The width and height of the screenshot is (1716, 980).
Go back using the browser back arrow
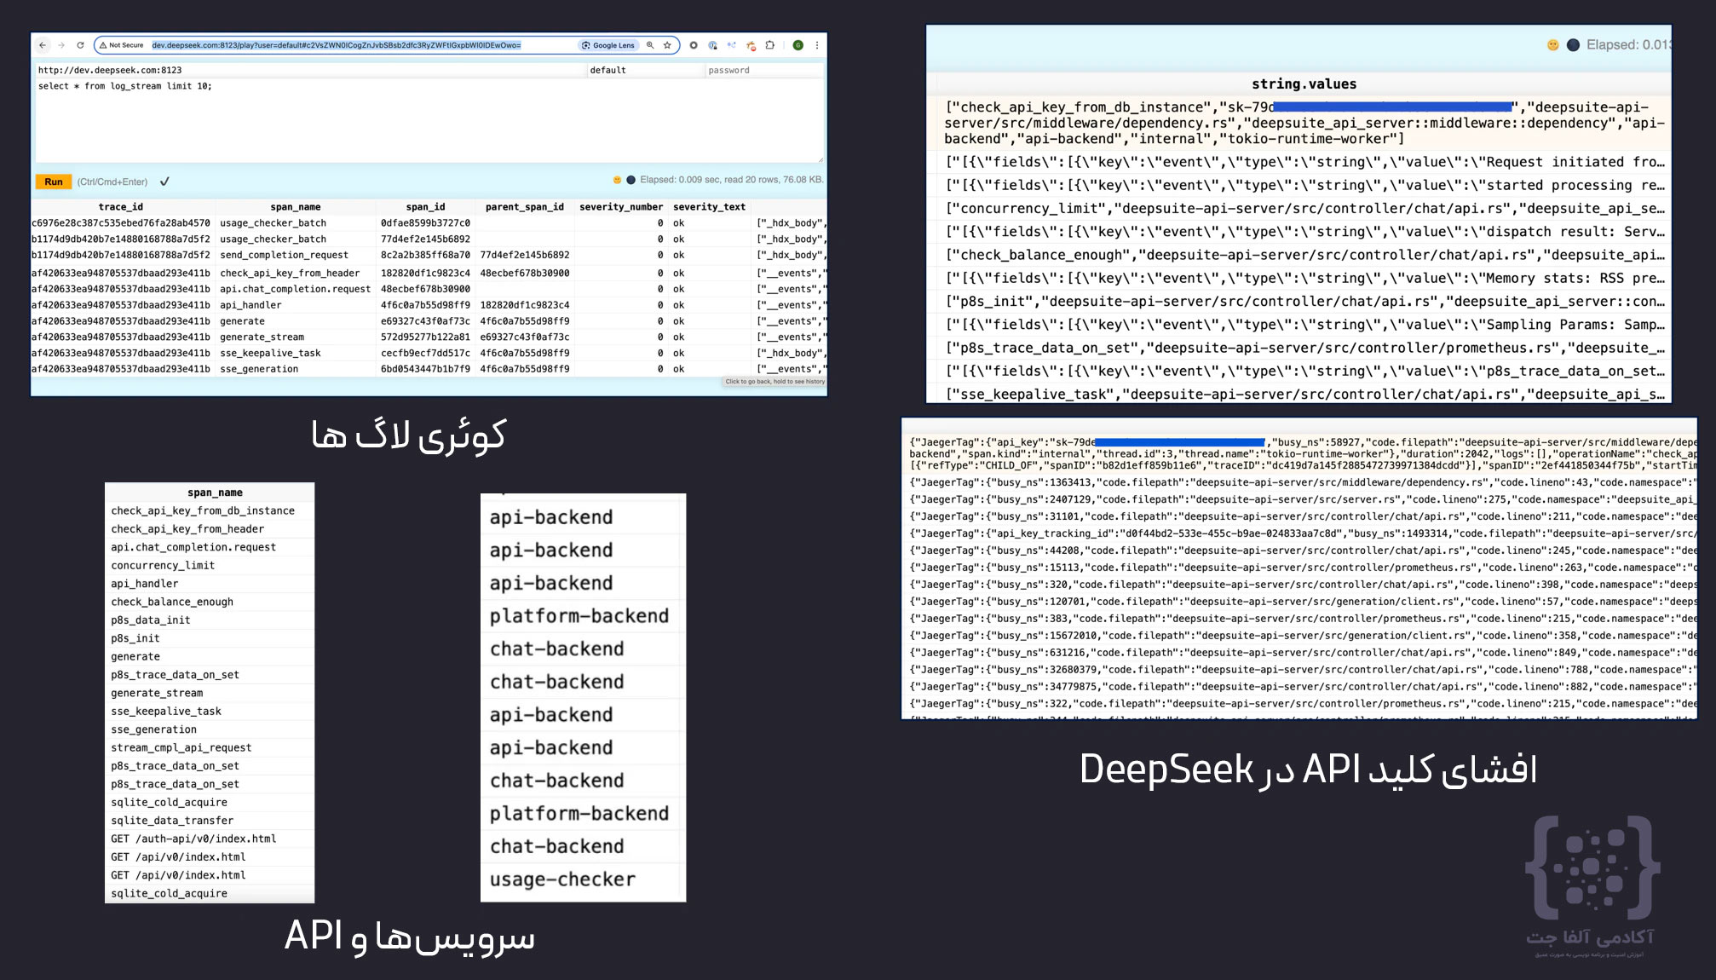(x=43, y=45)
